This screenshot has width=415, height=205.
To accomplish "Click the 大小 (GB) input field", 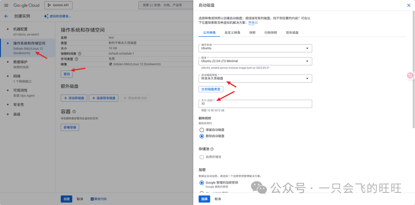I will pyautogui.click(x=255, y=104).
